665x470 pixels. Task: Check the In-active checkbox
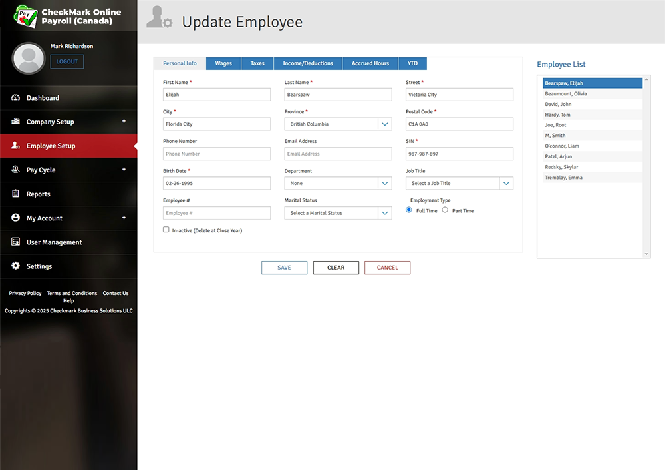pyautogui.click(x=166, y=230)
